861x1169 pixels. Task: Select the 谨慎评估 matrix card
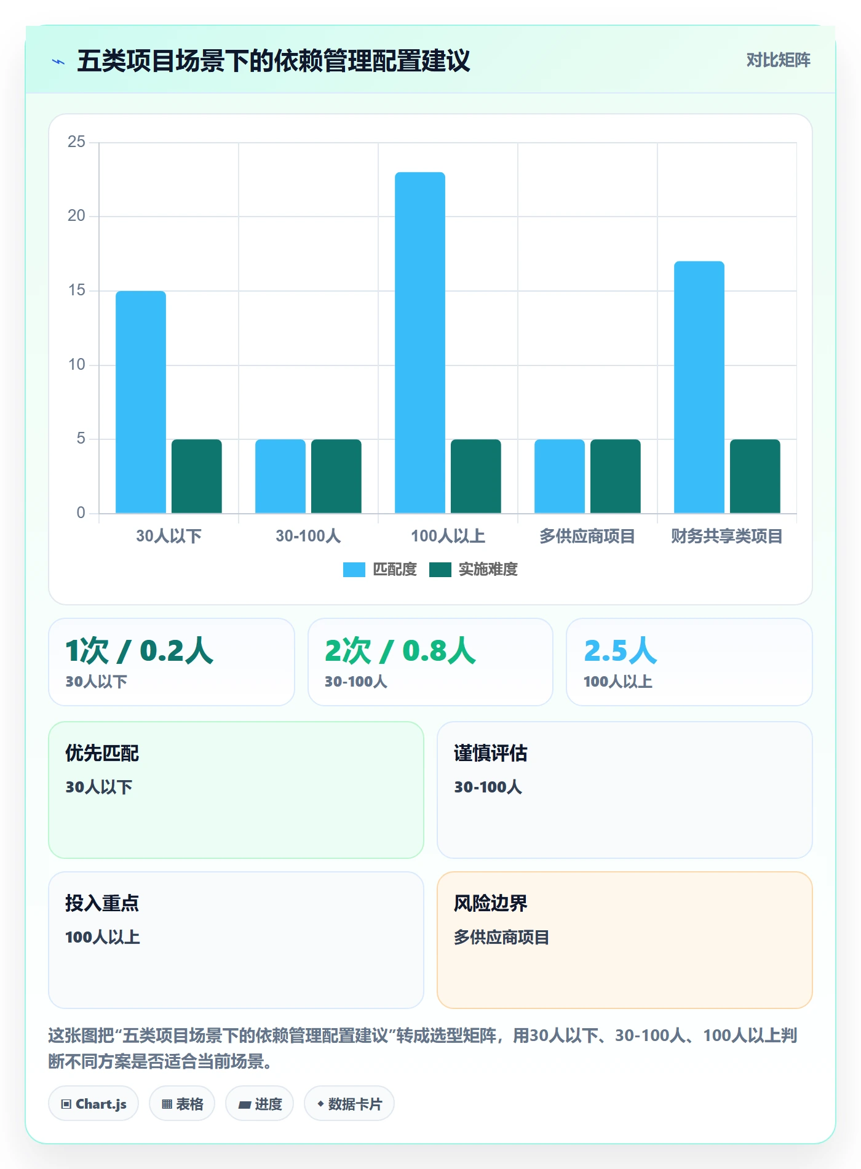click(625, 790)
